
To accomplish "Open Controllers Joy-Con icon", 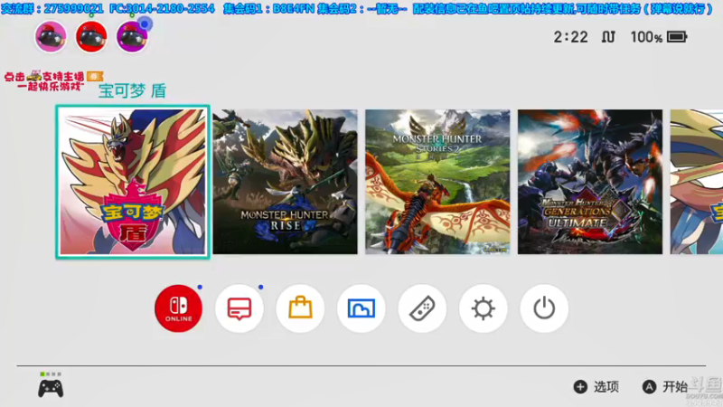I will click(422, 308).
